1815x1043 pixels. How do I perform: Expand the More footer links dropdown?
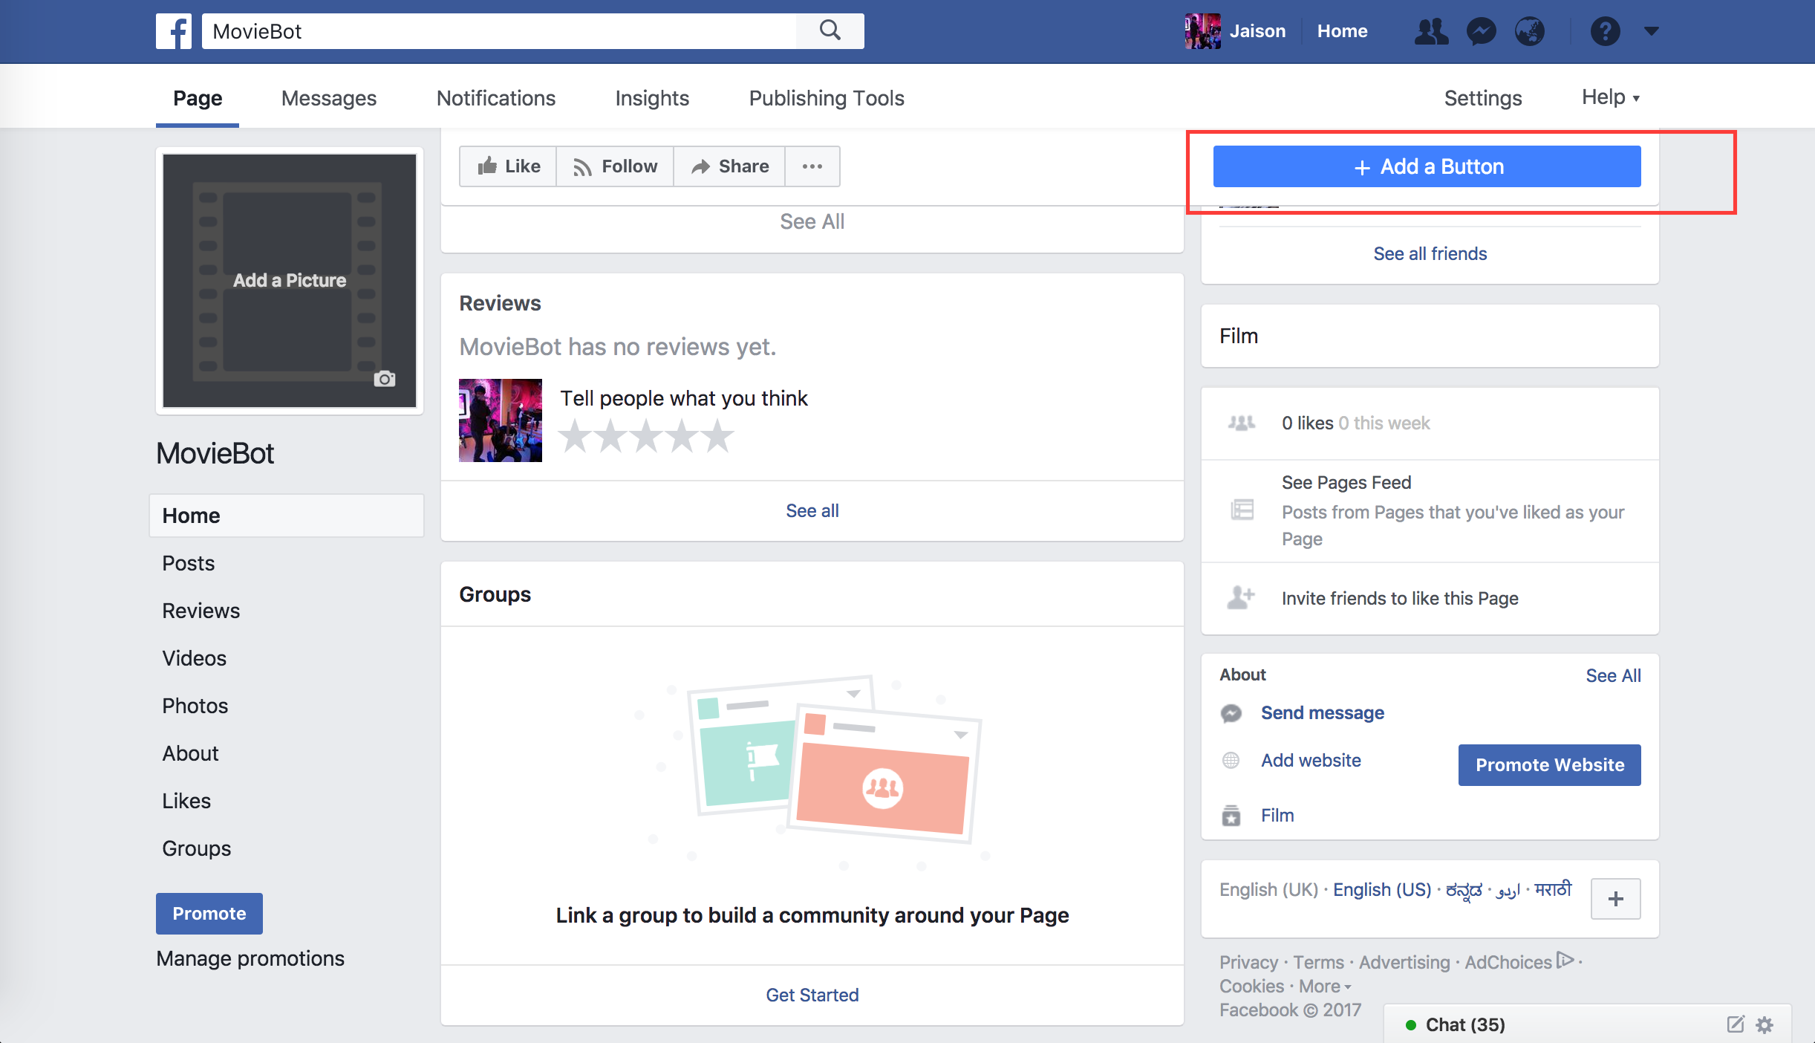[x=1325, y=987]
